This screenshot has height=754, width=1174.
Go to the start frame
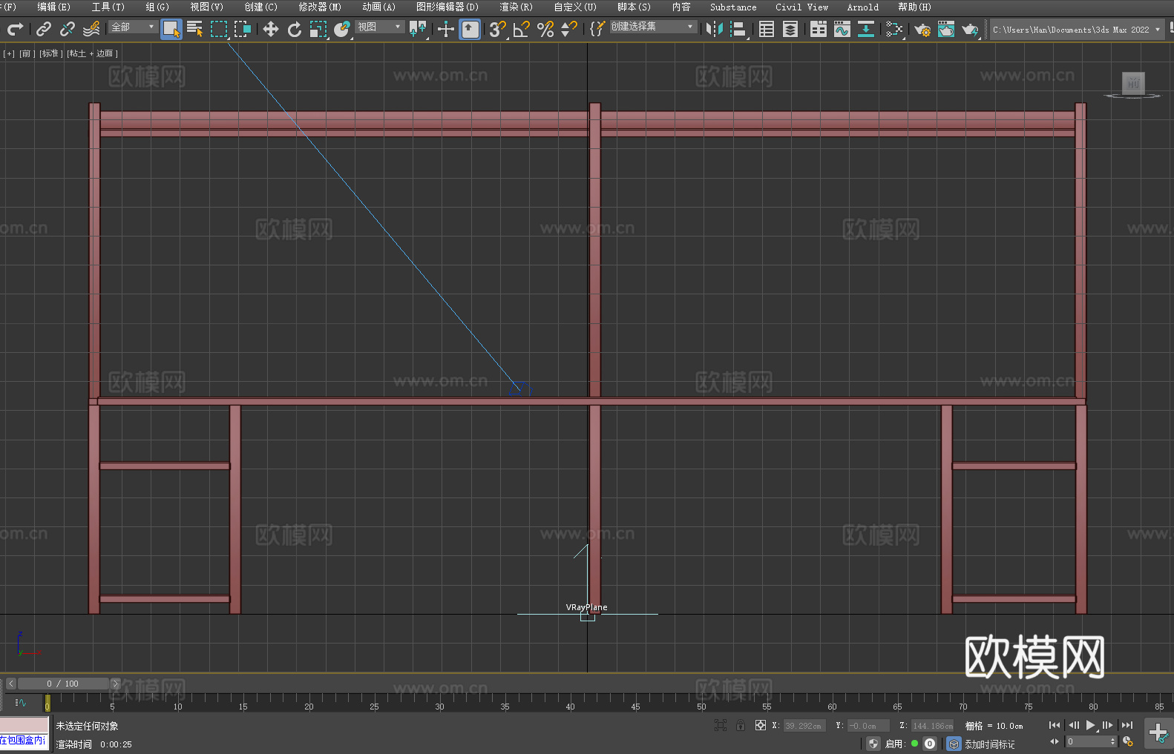click(x=1055, y=725)
